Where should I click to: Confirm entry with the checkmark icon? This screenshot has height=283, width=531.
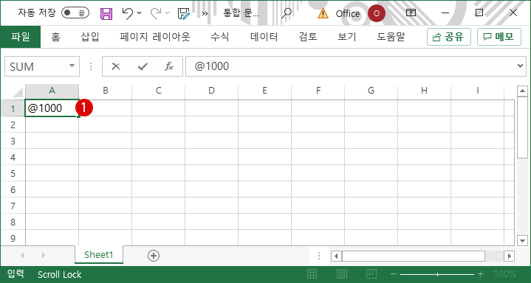pyautogui.click(x=143, y=66)
